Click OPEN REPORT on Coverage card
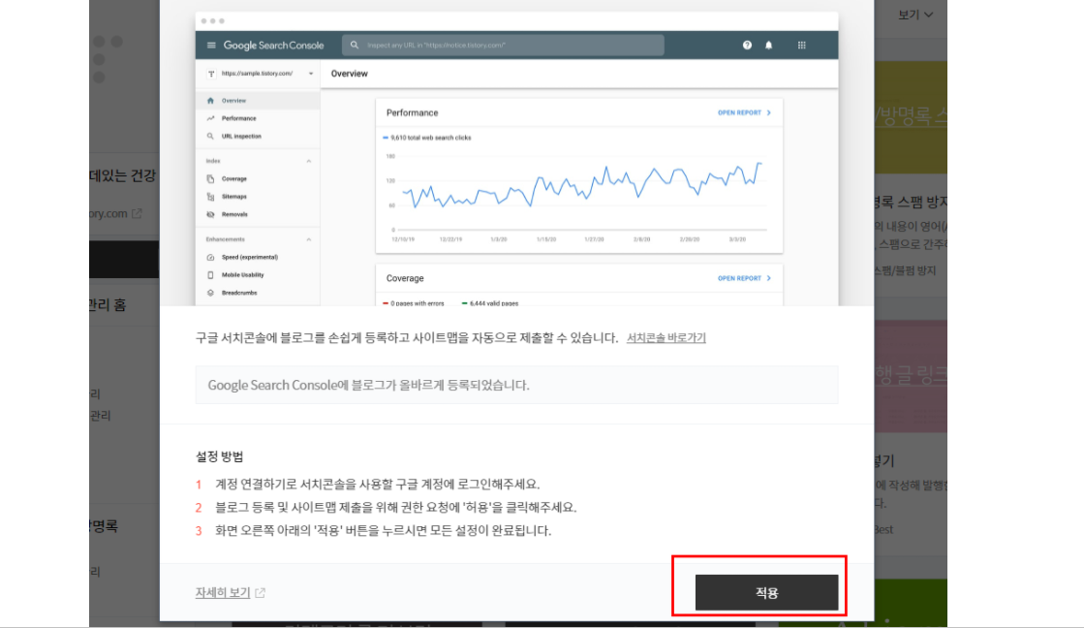The height and width of the screenshot is (628, 1084). point(744,278)
